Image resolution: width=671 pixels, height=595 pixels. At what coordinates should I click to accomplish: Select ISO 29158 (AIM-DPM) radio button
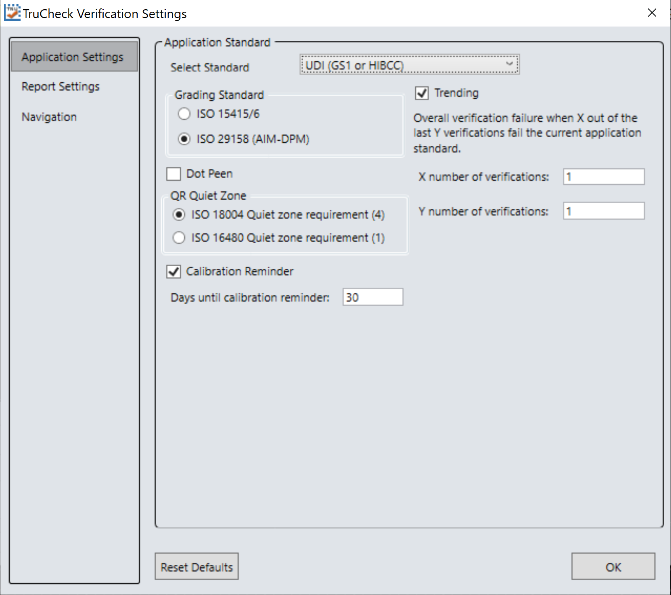[184, 139]
